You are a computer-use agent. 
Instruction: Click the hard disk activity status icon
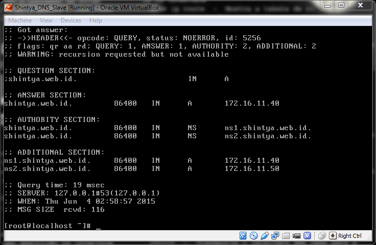243,236
